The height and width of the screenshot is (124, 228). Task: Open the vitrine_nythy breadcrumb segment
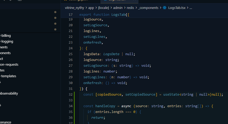pyautogui.click(x=74, y=8)
